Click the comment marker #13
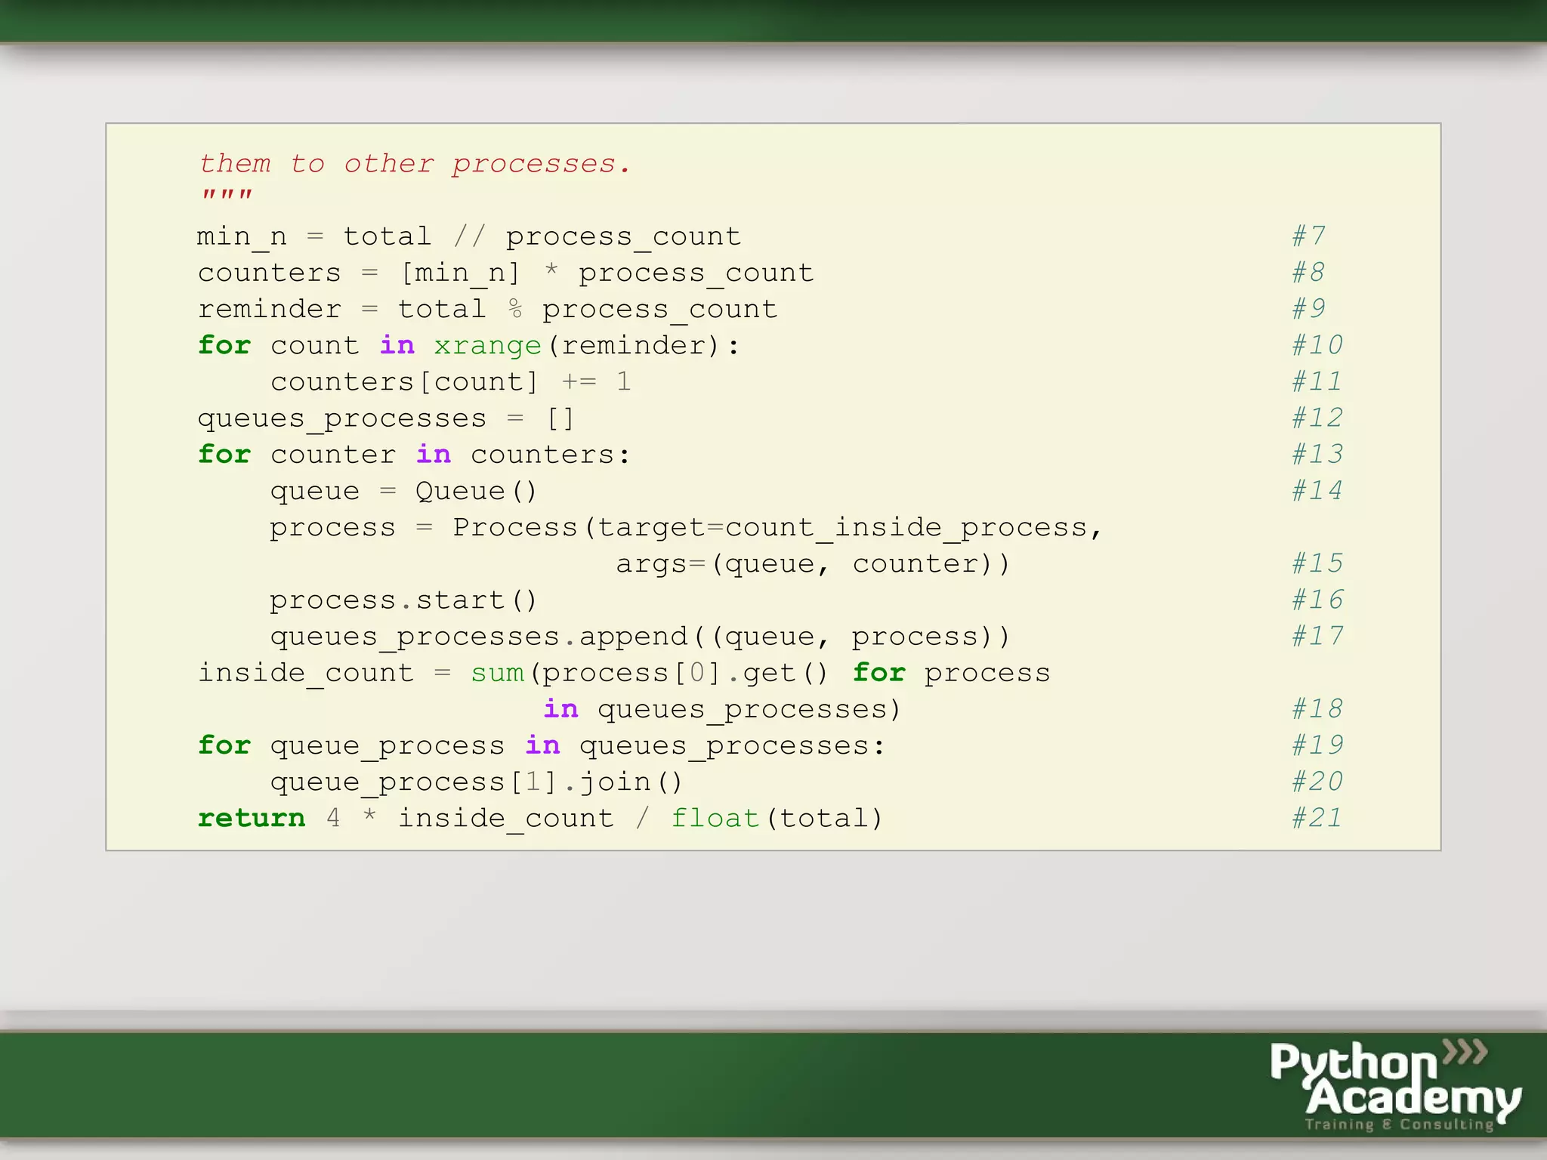 point(1317,454)
